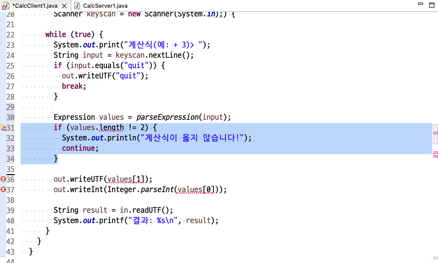Click 'equals' on line 25
Screen dimensions: 438x263
(x=107, y=65)
